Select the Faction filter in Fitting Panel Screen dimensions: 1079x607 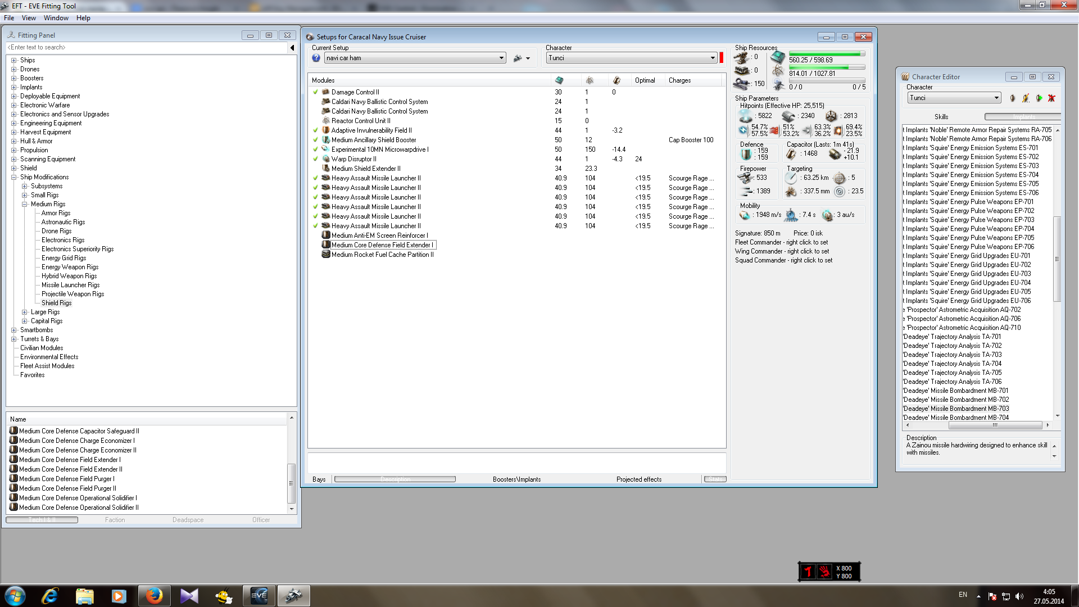click(x=115, y=520)
